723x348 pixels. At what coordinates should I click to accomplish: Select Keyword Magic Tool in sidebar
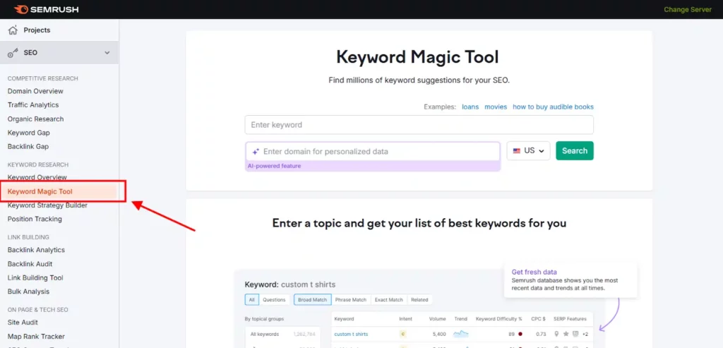coord(40,191)
